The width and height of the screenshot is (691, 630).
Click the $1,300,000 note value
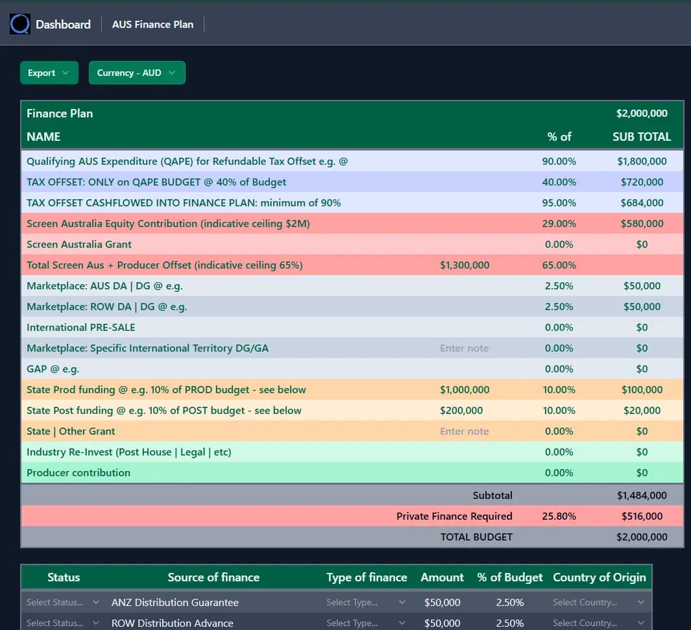pyautogui.click(x=465, y=265)
